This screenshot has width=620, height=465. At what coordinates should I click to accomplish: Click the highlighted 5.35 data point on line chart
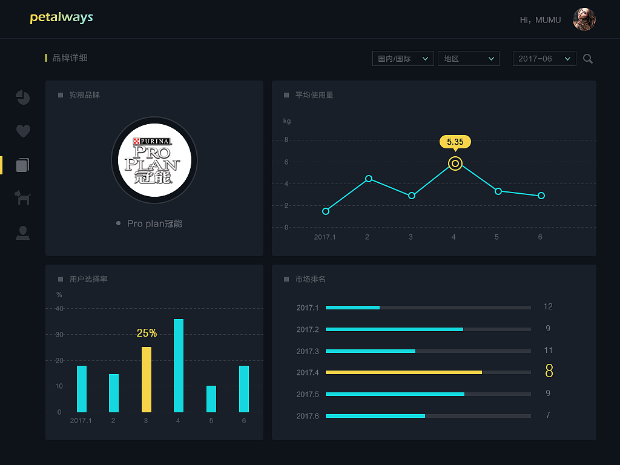coord(455,163)
